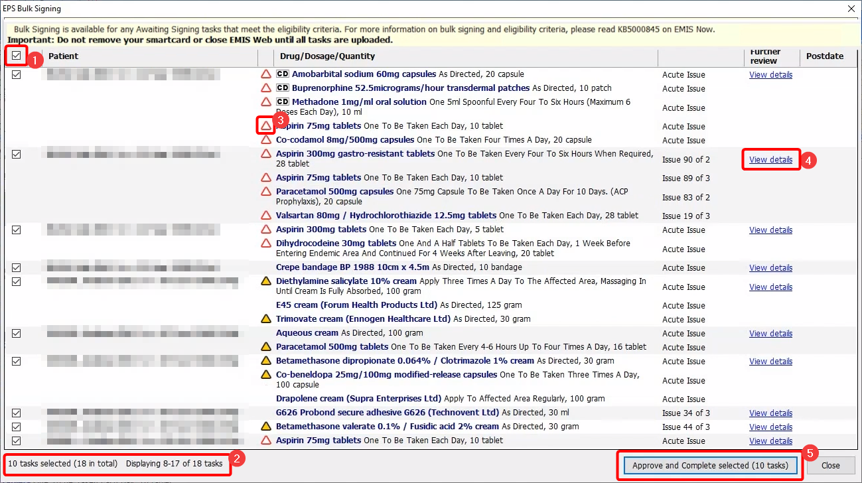Viewport: 862px width, 483px height.
Task: Open View details on Issue 44 of 3 row
Action: point(770,427)
